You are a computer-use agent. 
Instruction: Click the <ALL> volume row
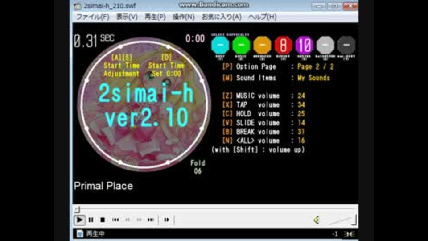(263, 141)
